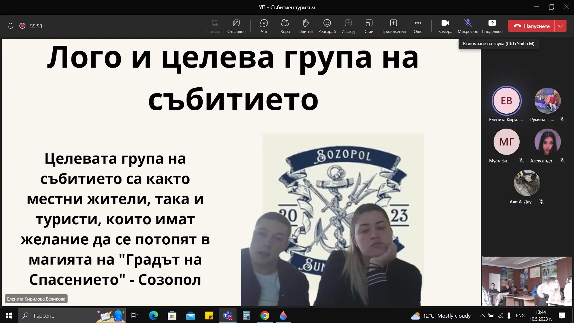Open the flame drop app in taskbar
This screenshot has width=574, height=323.
283,316
